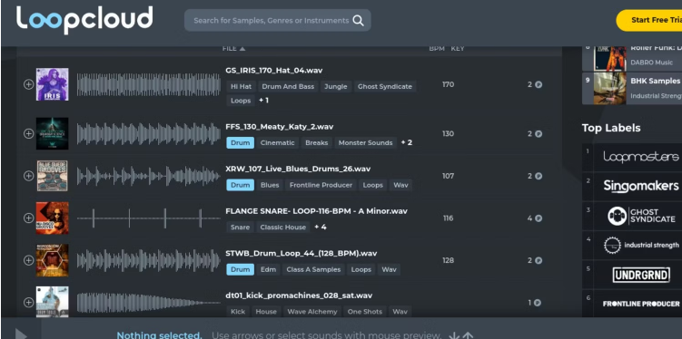Click the down arrow in the player bar

point(454,335)
